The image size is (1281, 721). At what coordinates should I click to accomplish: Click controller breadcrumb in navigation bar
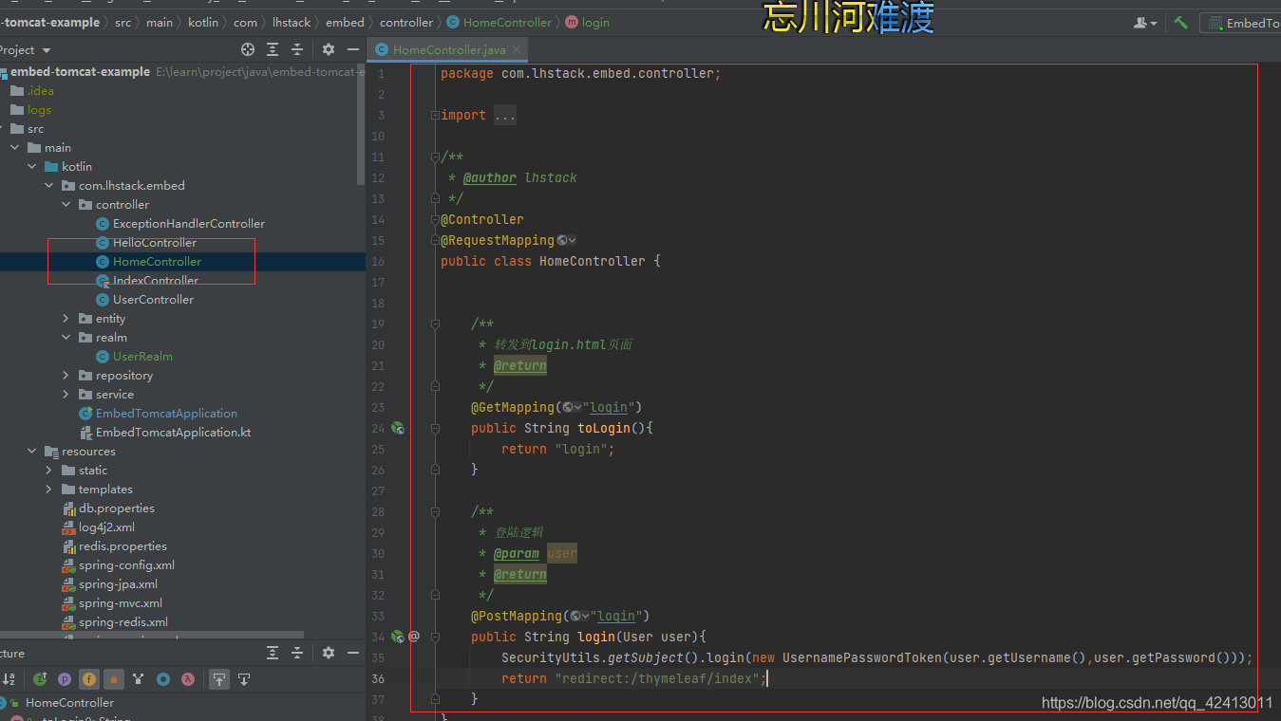(406, 22)
